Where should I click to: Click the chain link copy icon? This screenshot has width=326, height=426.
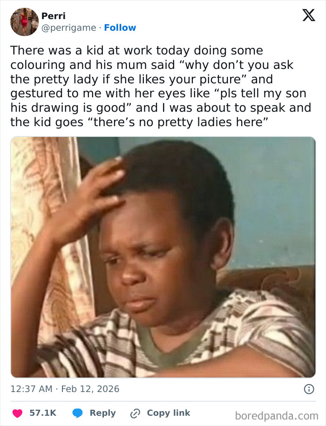pos(135,413)
